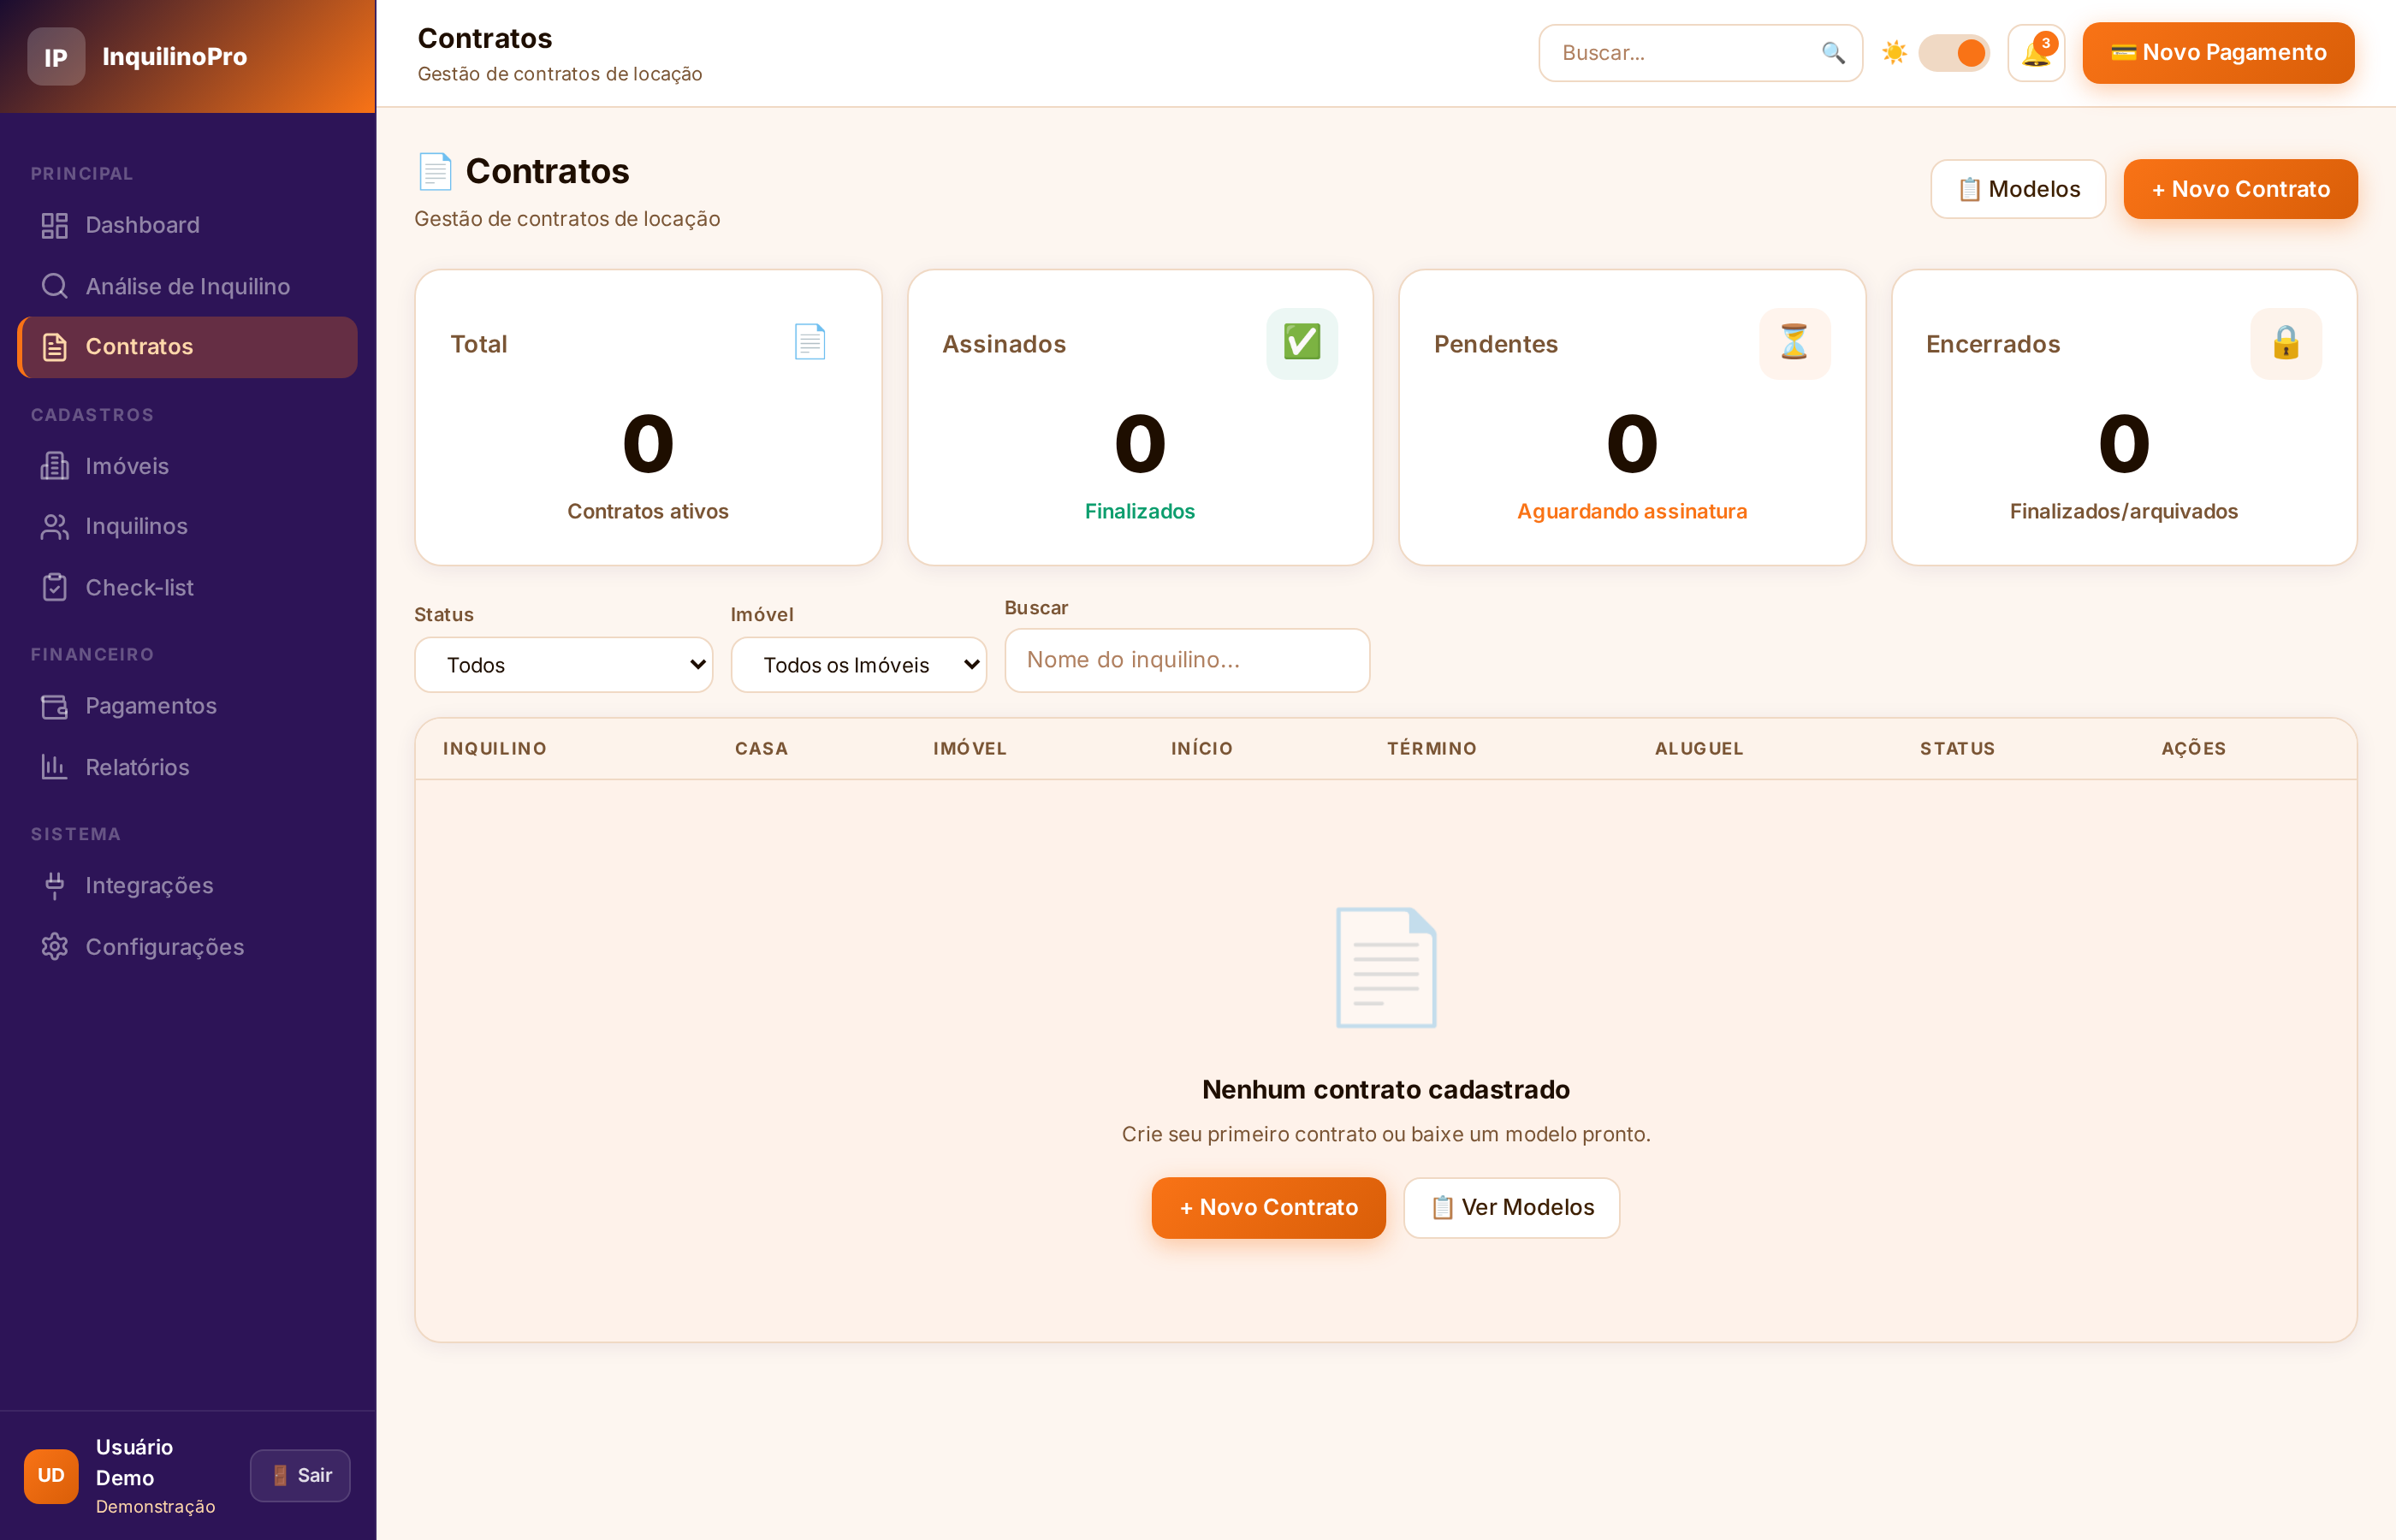Click the Assinados green checkmark icon
The width and height of the screenshot is (2396, 1540).
pyautogui.click(x=1301, y=343)
